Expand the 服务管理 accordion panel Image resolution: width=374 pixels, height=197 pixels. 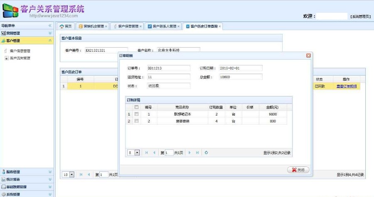pos(50,172)
